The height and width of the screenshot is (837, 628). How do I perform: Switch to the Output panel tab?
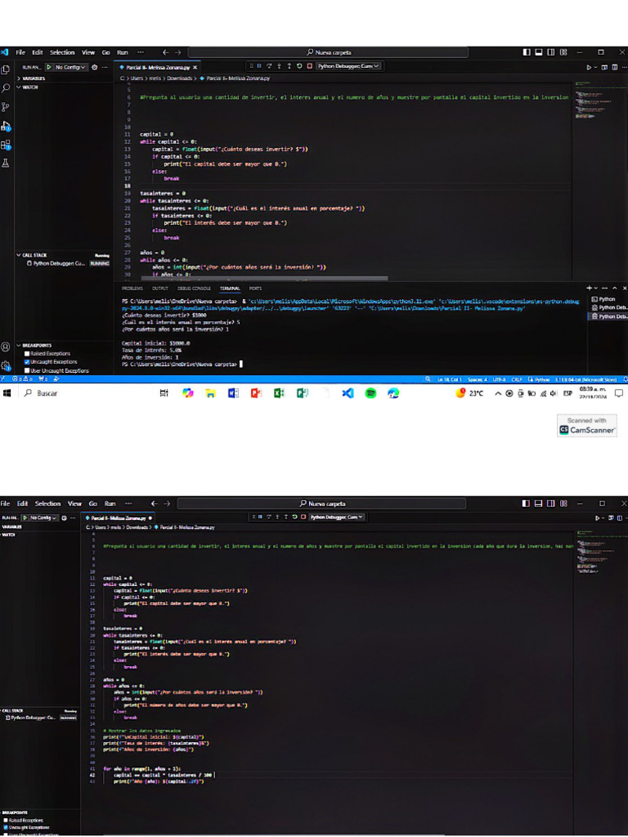[160, 289]
